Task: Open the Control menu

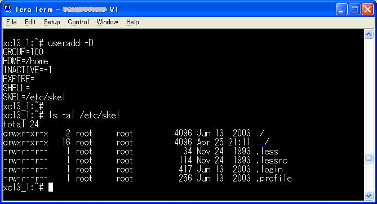Action: (x=78, y=22)
